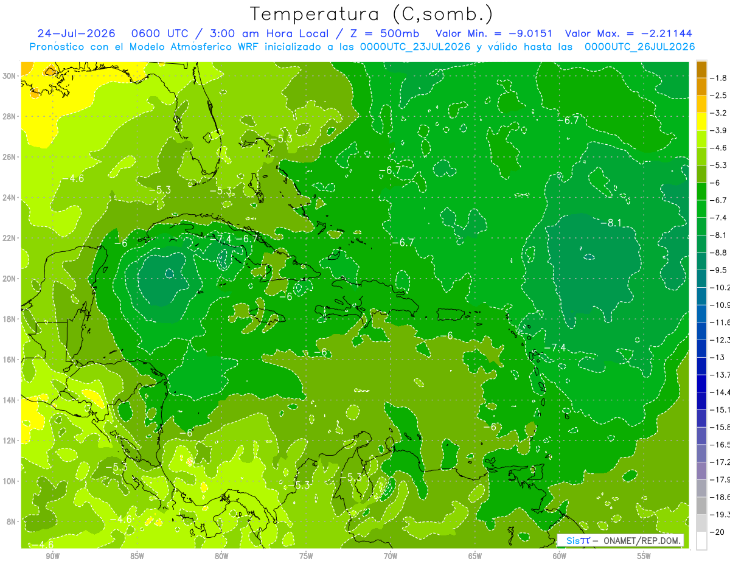Screen dimensions: 730x564
Task: Click the brown colorbar swatch above -1.8
Action: [701, 69]
